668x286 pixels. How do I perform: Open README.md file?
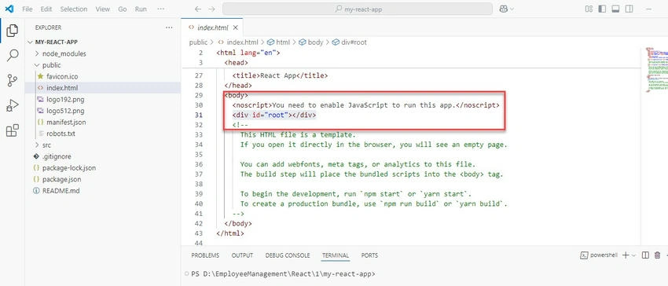click(x=61, y=191)
